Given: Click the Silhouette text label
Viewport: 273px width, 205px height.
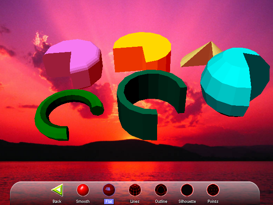Looking at the screenshot, I should [187, 202].
